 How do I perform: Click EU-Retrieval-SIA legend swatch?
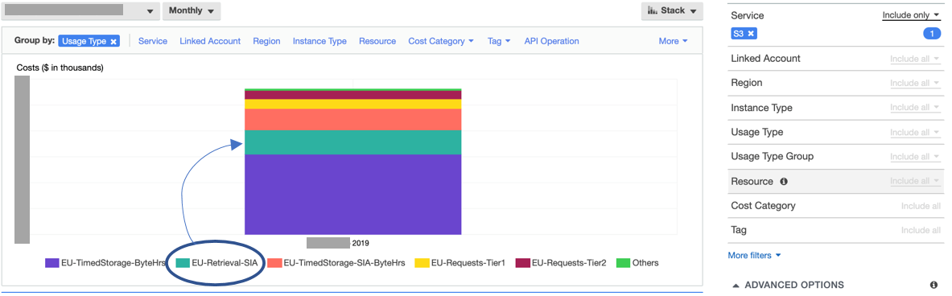(x=182, y=263)
